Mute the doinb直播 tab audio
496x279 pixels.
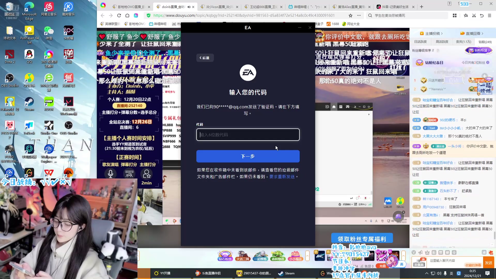tap(189, 7)
